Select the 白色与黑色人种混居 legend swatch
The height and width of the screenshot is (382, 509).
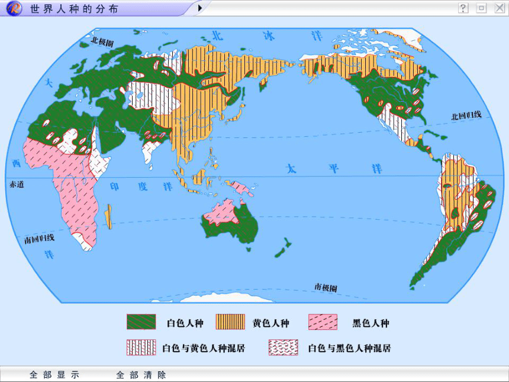click(283, 347)
